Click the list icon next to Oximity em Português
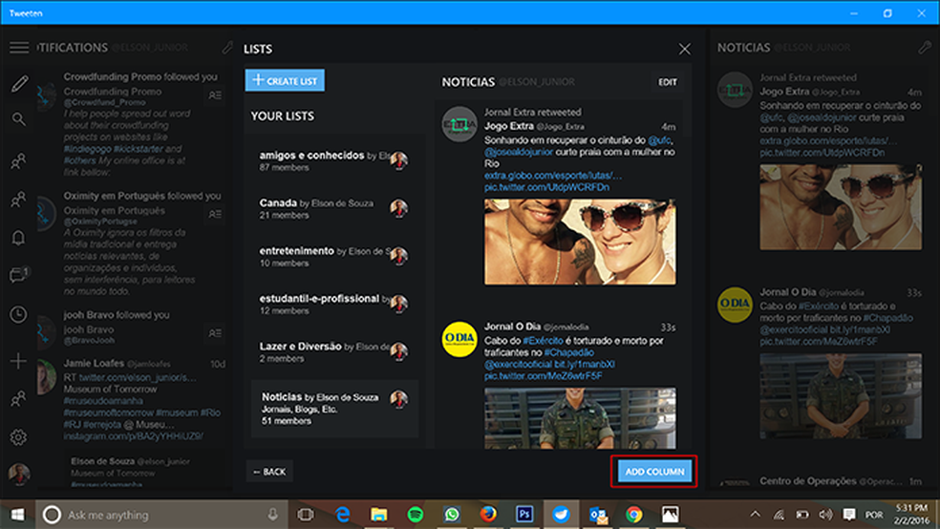 [x=215, y=214]
